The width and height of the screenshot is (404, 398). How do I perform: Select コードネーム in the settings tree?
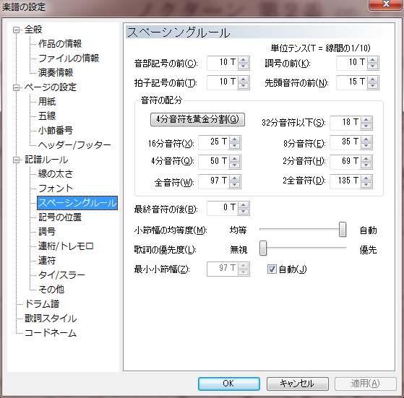51,332
